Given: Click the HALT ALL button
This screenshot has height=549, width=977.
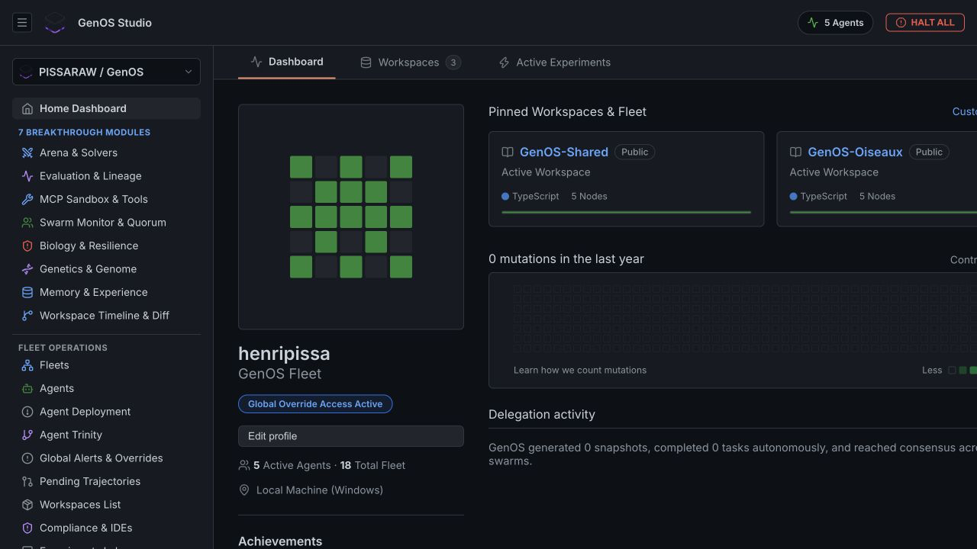Looking at the screenshot, I should [x=925, y=23].
